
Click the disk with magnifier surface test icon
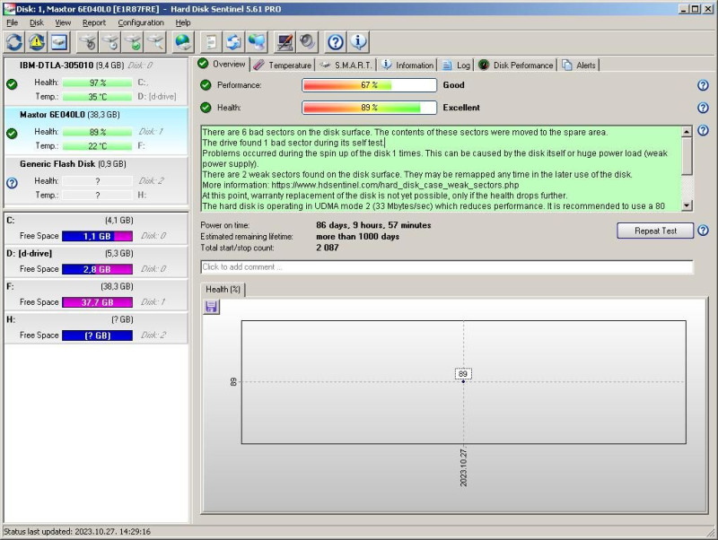pyautogui.click(x=155, y=42)
